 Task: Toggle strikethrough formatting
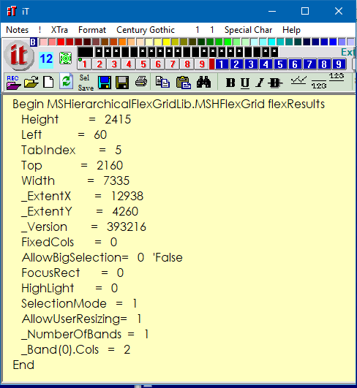point(275,83)
